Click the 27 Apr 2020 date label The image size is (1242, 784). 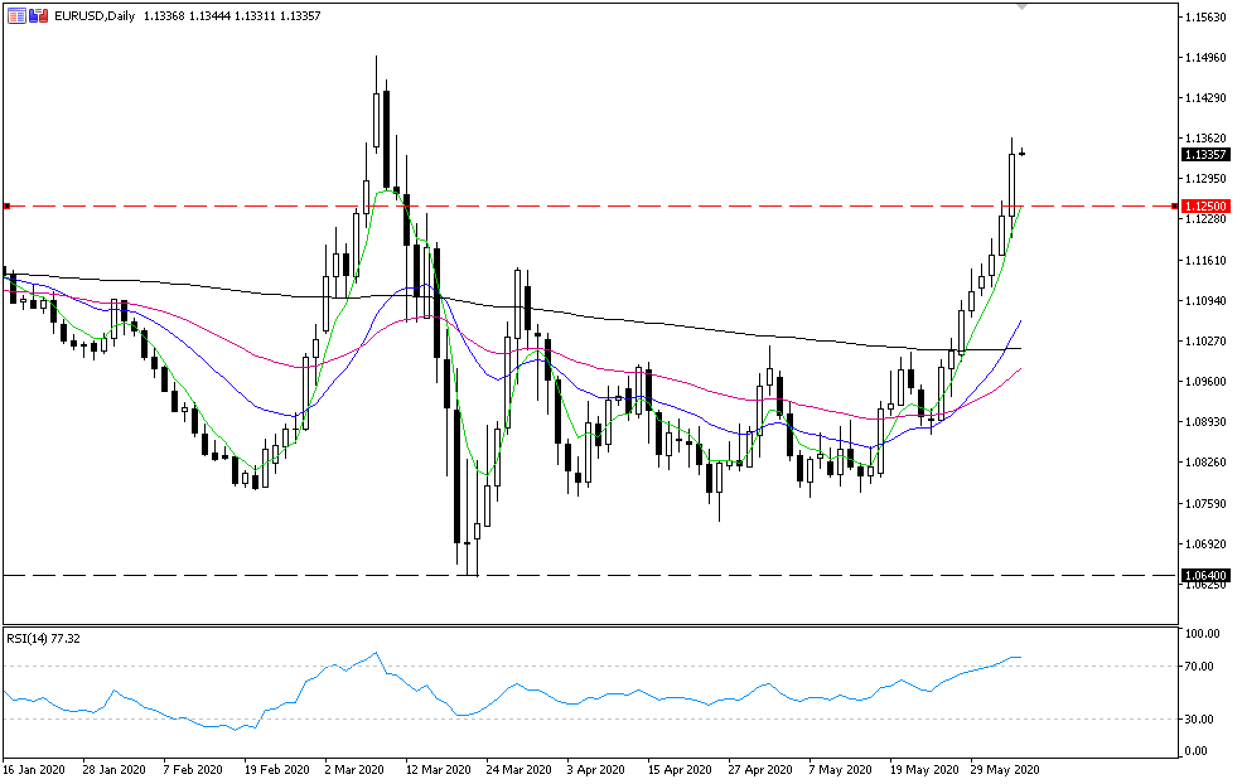point(761,770)
